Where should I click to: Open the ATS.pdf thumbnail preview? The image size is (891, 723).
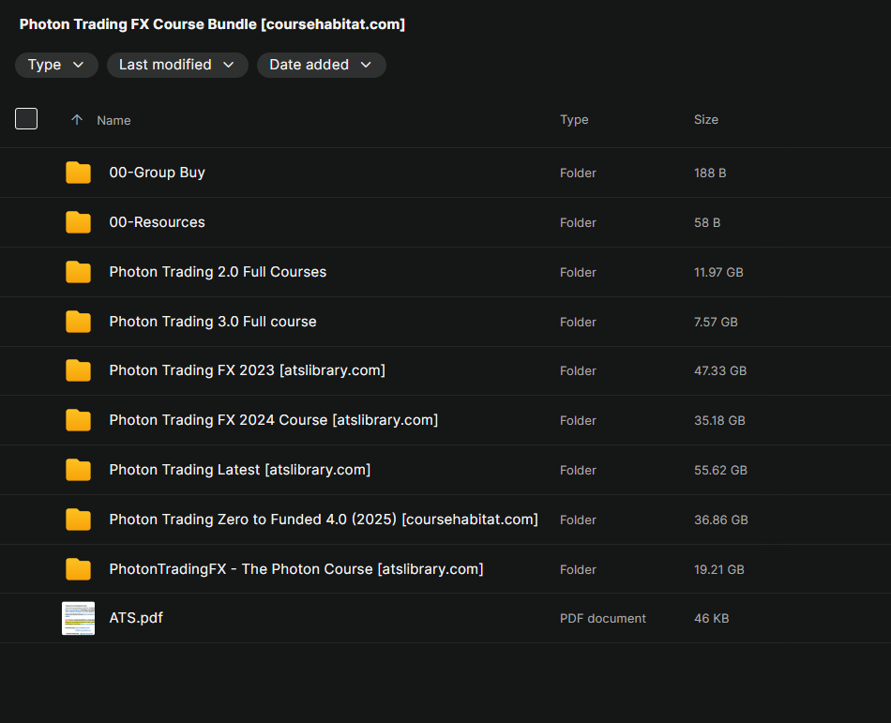(x=79, y=618)
